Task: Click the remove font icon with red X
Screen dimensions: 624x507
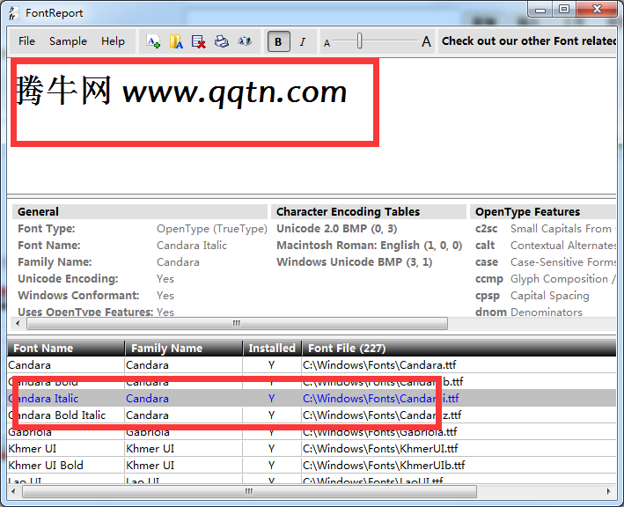Action: [199, 41]
